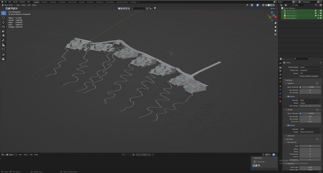
Task: Enable the Open Shading Language checkbox
Action: (x=300, y=76)
